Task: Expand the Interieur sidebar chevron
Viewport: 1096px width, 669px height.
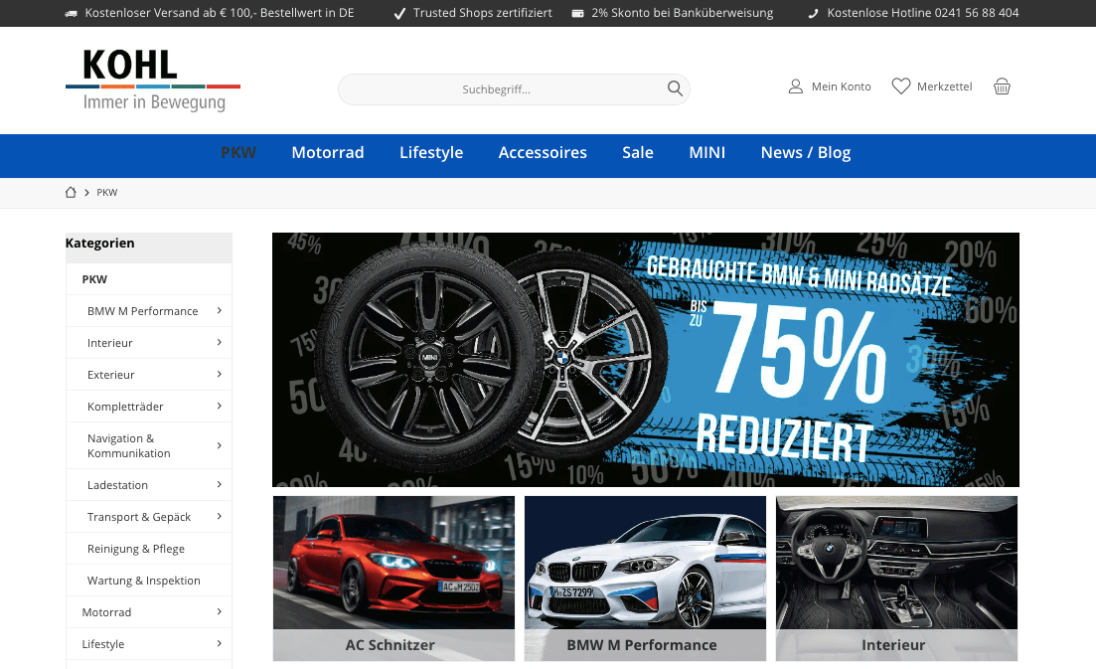Action: (219, 343)
